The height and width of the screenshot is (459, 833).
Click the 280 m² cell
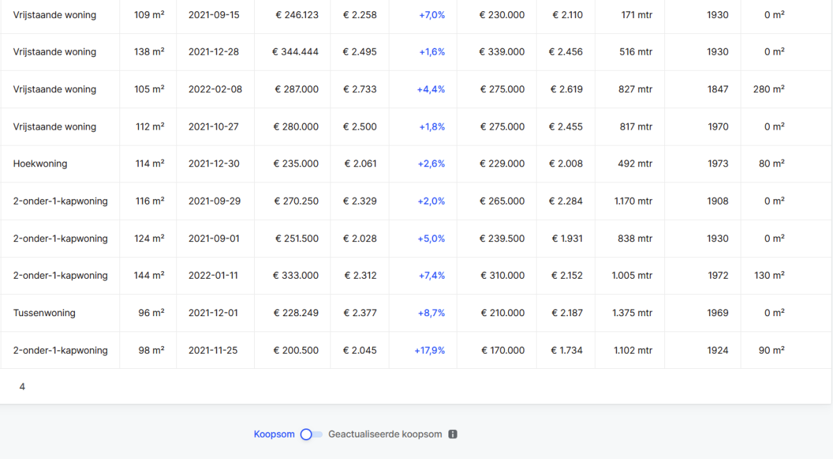click(768, 89)
